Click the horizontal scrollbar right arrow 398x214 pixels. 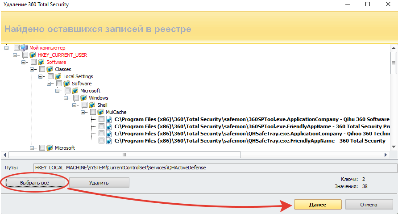(386, 155)
